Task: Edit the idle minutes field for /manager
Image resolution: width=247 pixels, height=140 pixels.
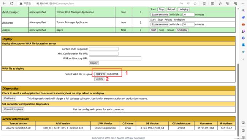Action: tap(188, 24)
